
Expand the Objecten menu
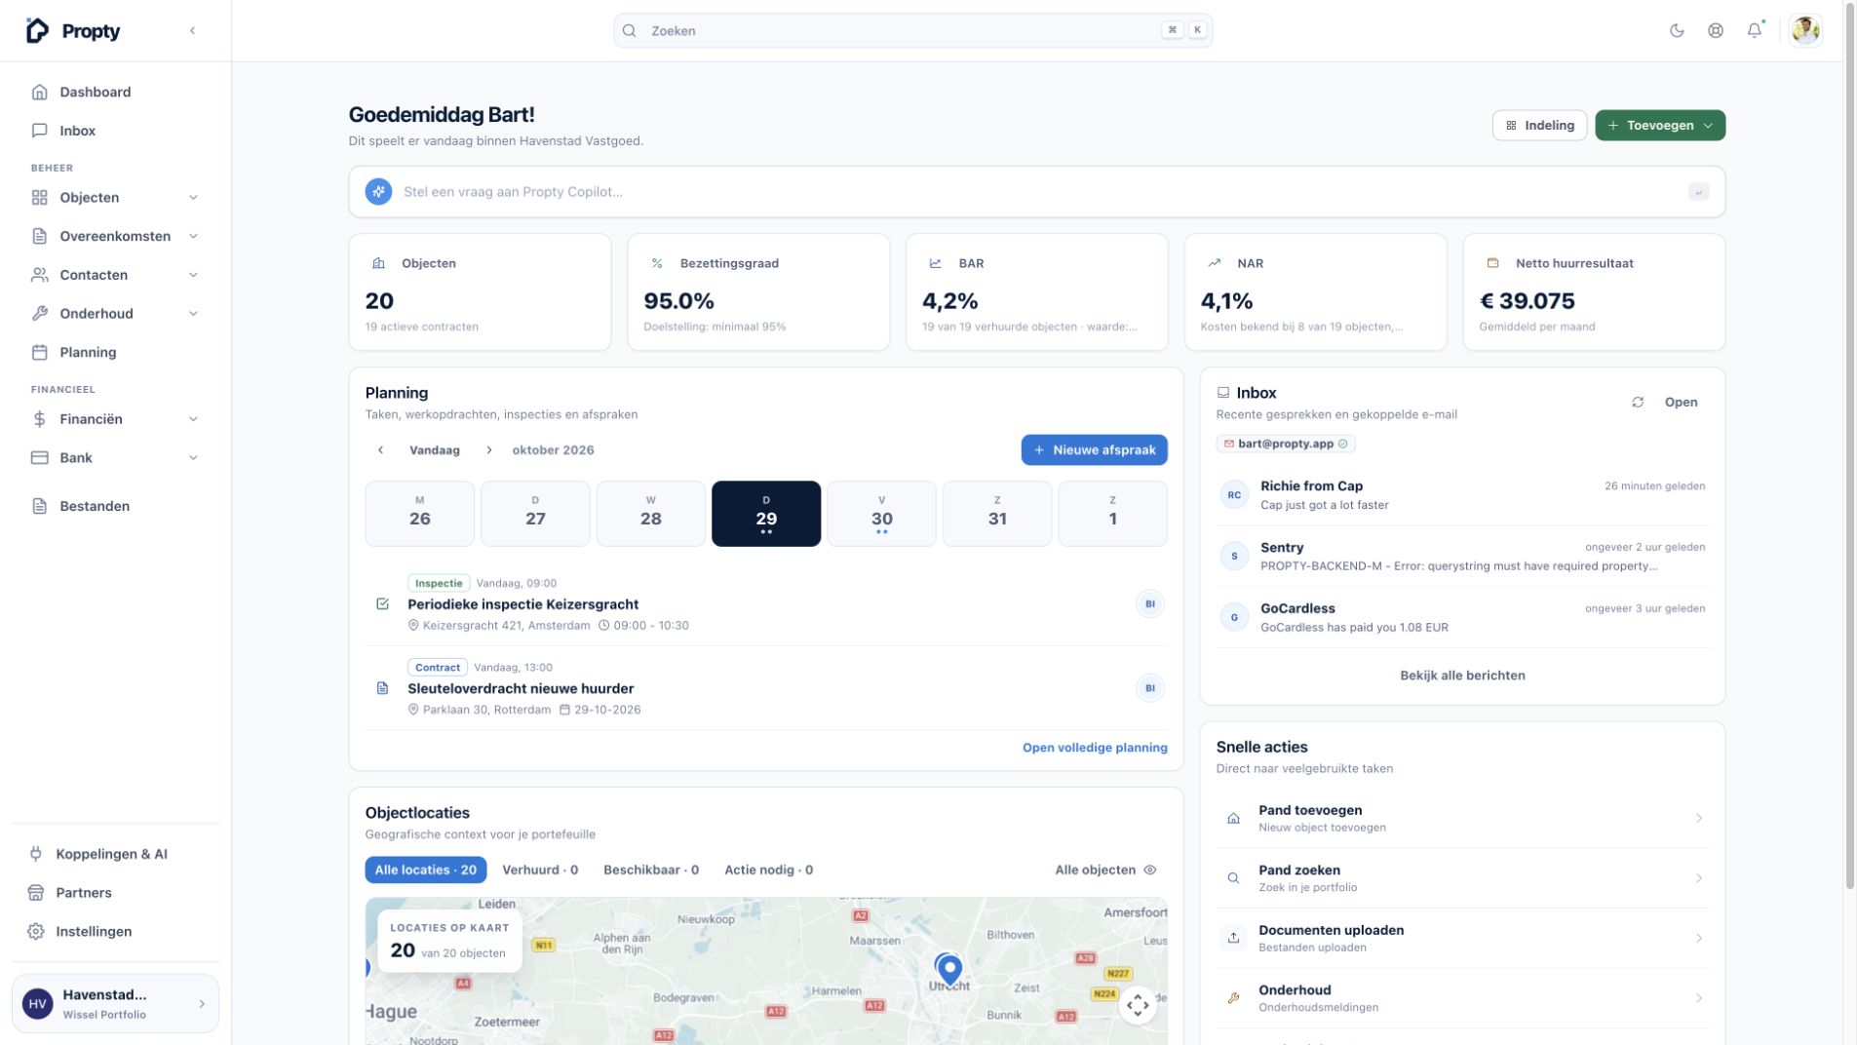[115, 197]
